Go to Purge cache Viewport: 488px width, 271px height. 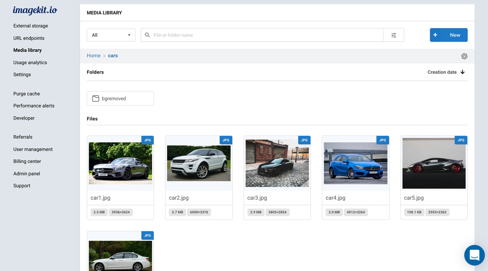tap(26, 93)
